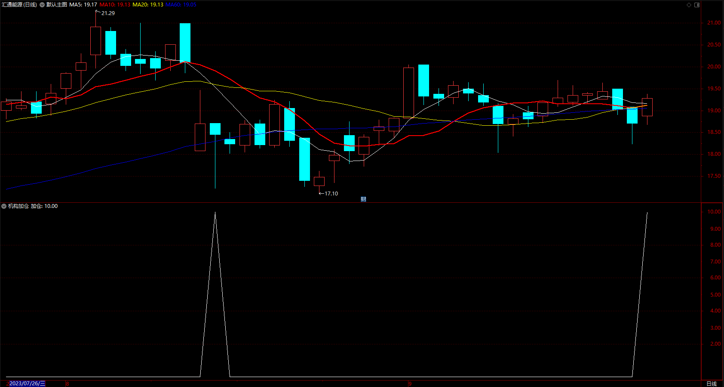This screenshot has width=724, height=387.
Task: Click the 2.00 label on indicator axis
Action: pos(715,344)
